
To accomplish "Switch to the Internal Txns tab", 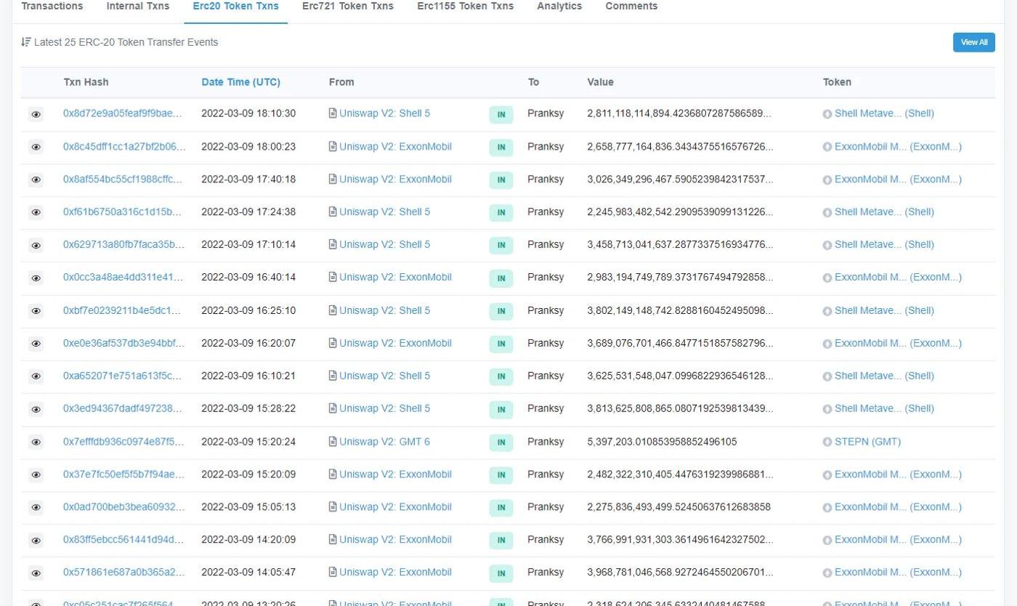I will click(x=137, y=7).
